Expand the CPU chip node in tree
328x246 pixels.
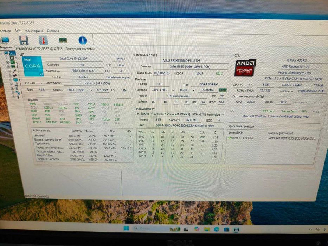[x=7, y=58]
